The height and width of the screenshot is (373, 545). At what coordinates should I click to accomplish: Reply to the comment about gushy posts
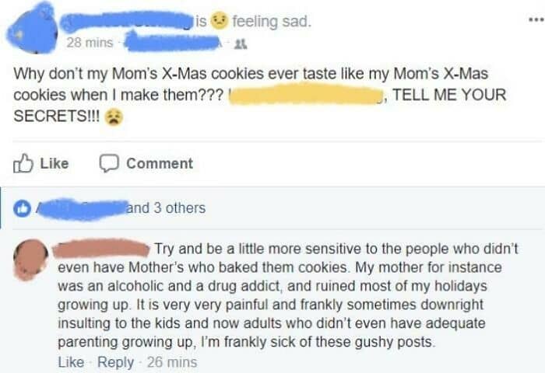click(x=115, y=362)
